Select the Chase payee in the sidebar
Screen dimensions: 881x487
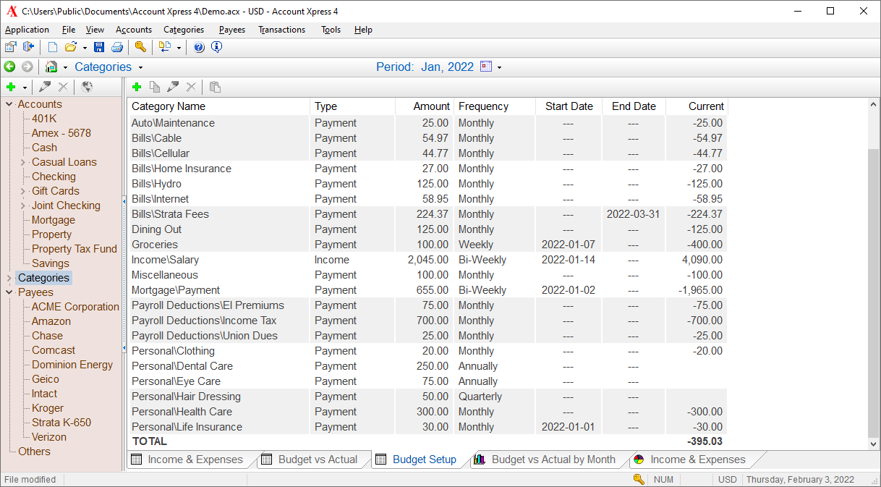[47, 336]
